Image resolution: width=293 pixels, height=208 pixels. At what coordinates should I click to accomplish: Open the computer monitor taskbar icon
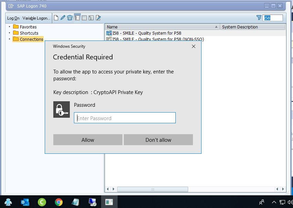[93, 202]
